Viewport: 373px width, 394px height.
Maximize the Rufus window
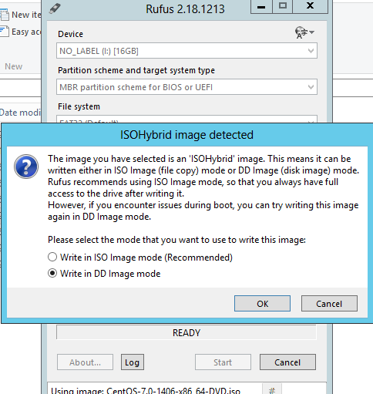click(x=283, y=6)
